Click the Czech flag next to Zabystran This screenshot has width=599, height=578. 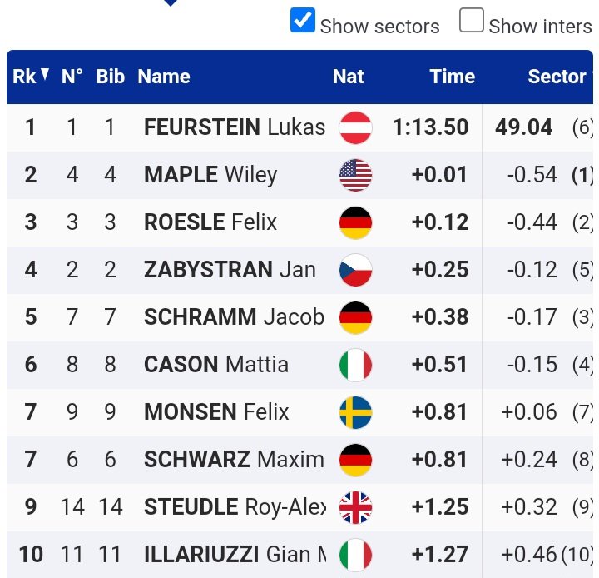(355, 270)
